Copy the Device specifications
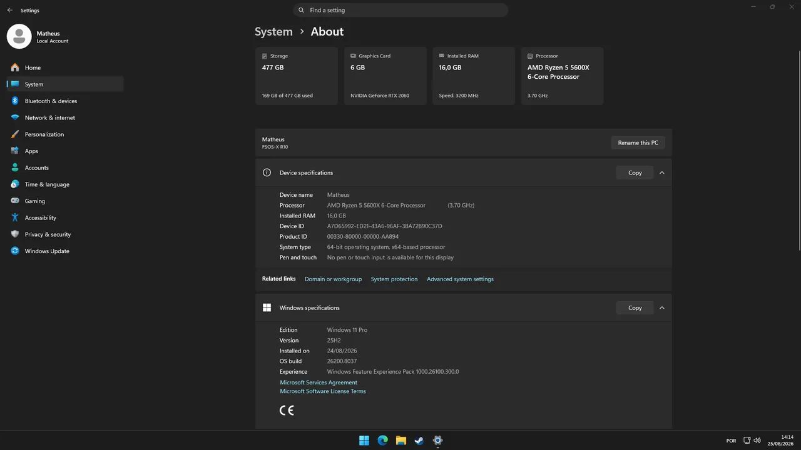 (635, 172)
